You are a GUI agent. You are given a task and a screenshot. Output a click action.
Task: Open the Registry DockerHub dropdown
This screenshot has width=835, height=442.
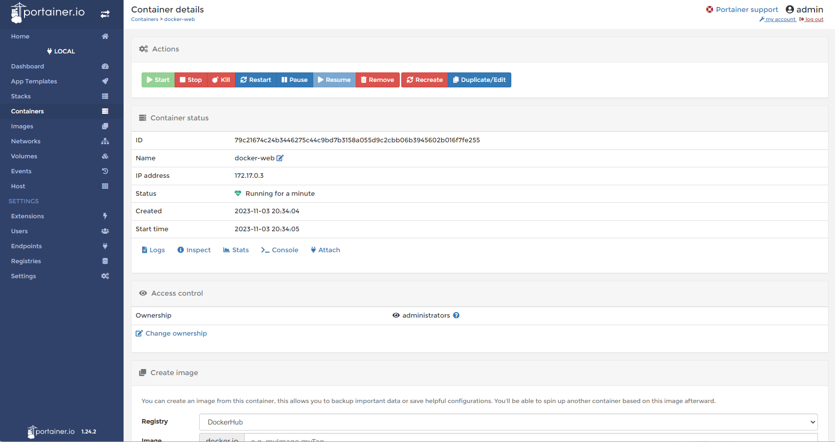(508, 422)
